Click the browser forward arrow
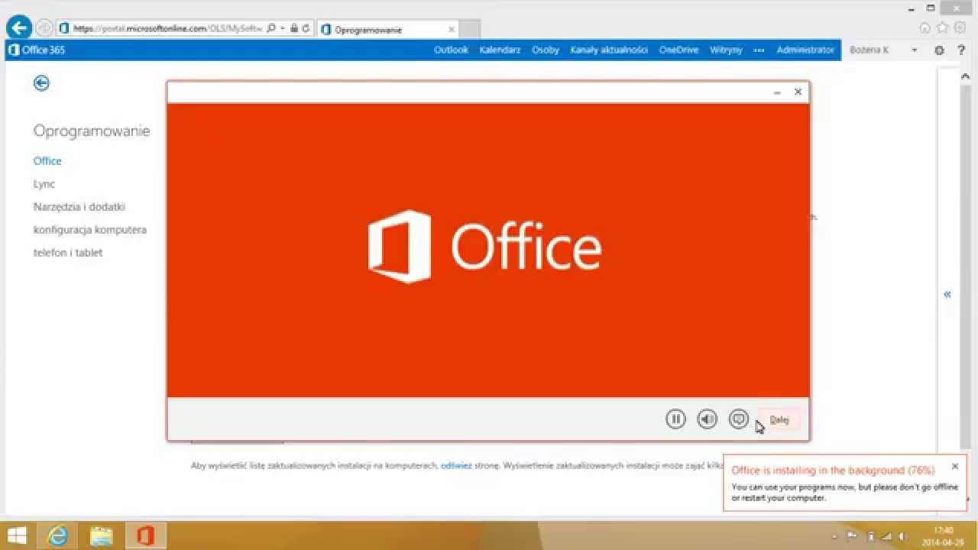978x550 pixels. (x=44, y=28)
